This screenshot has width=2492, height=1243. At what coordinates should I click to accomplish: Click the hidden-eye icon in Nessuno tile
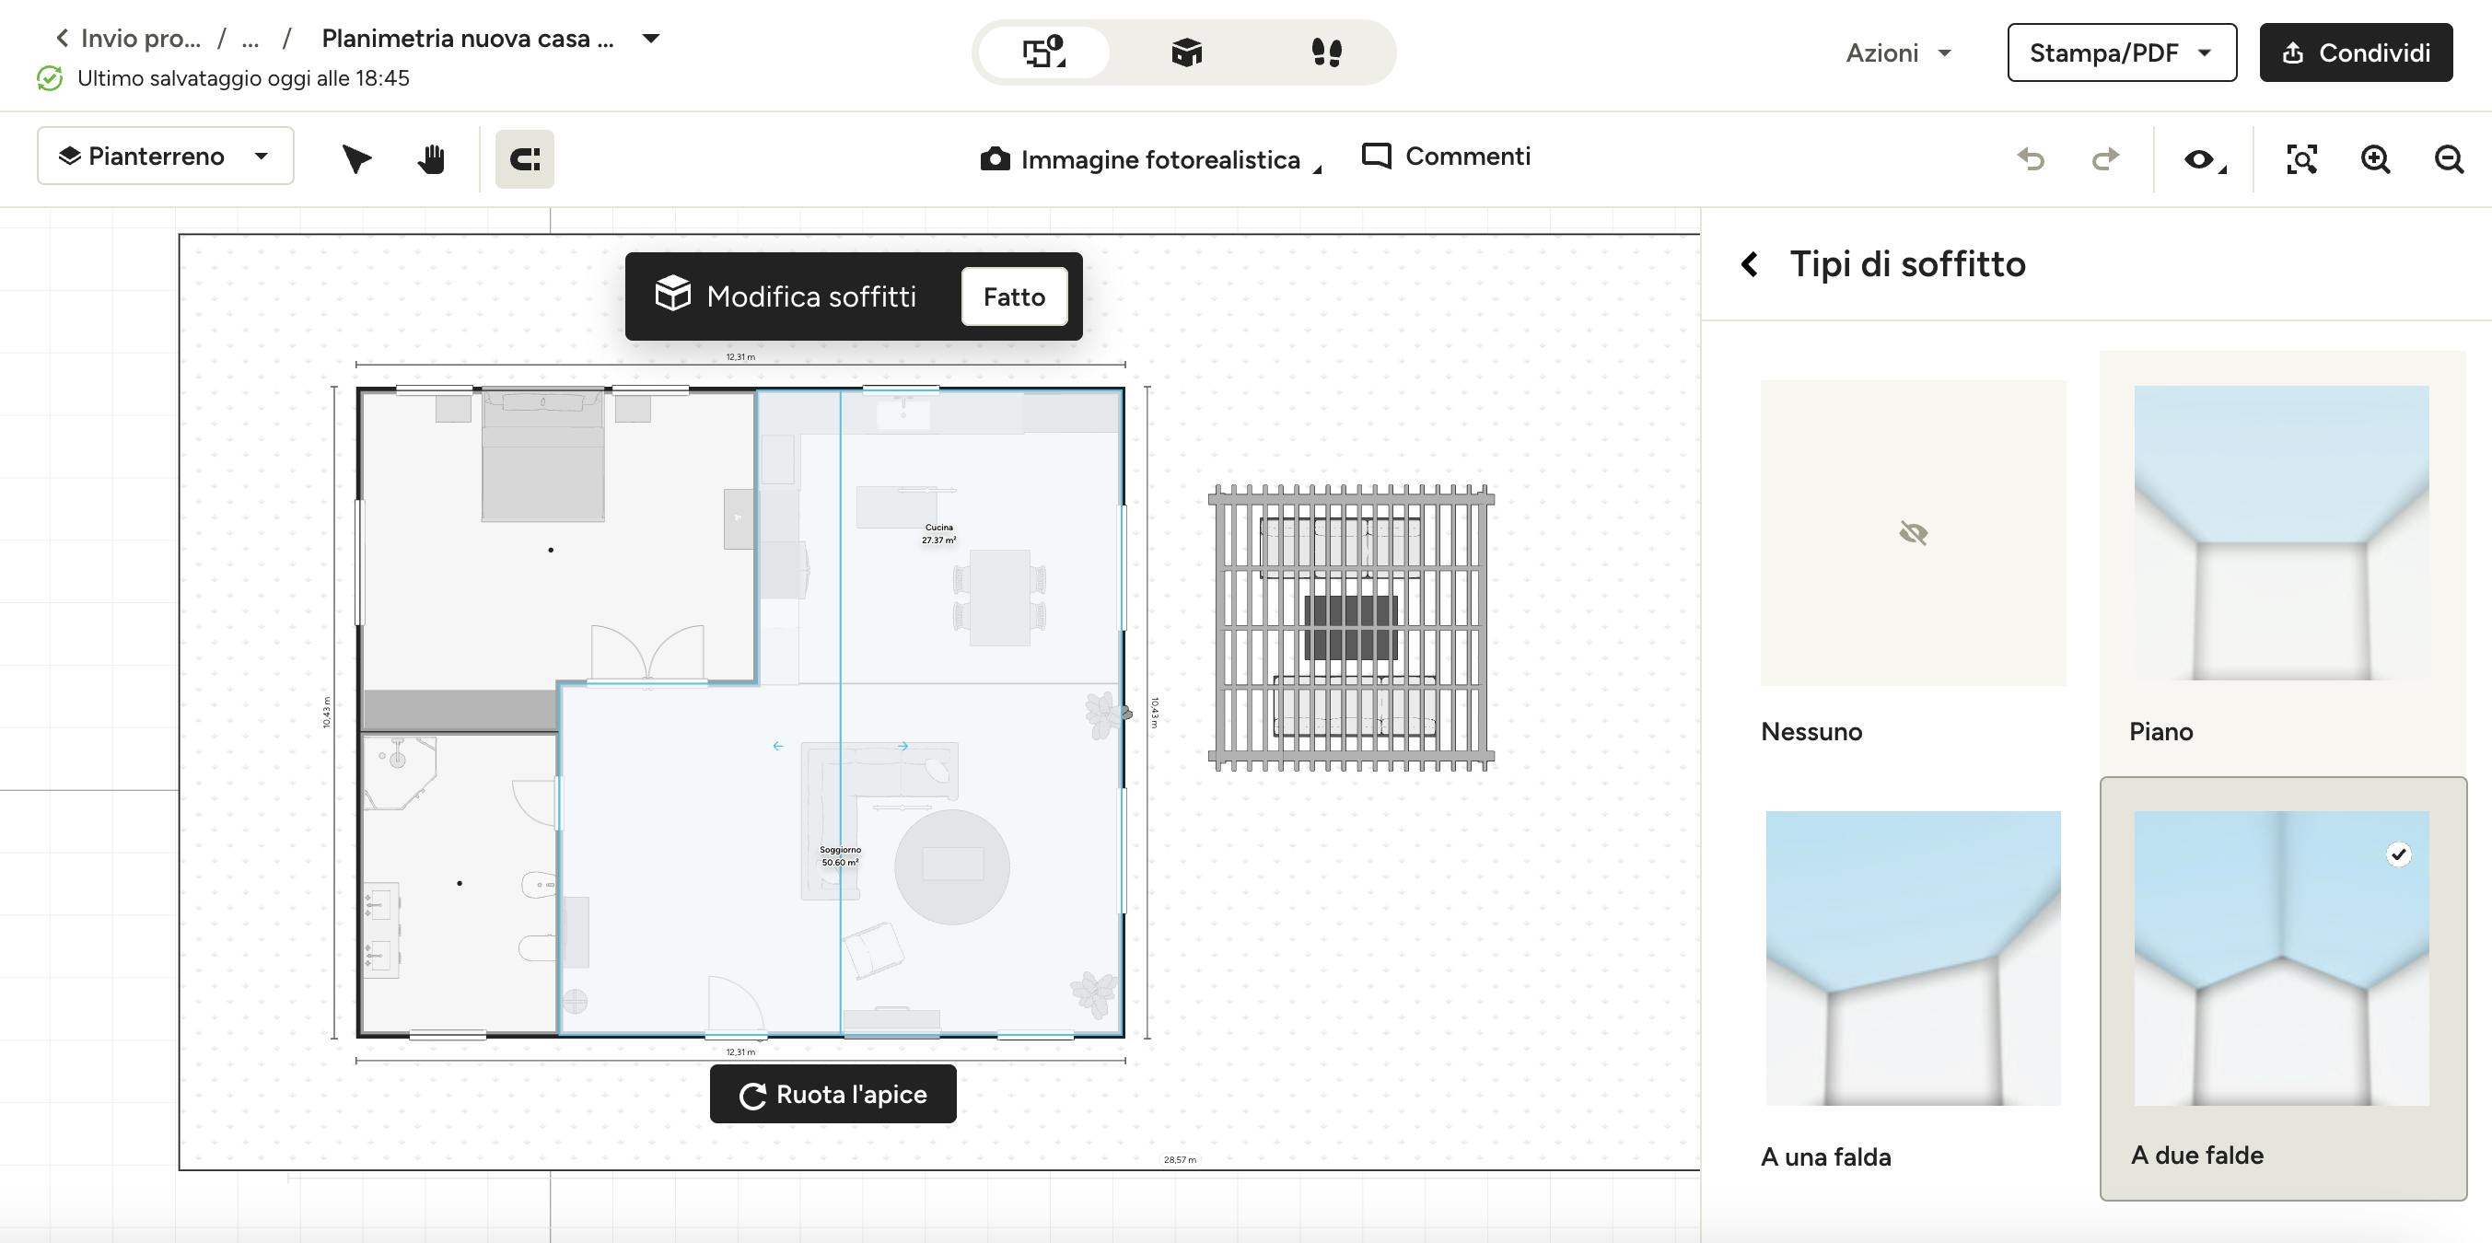(x=1913, y=533)
